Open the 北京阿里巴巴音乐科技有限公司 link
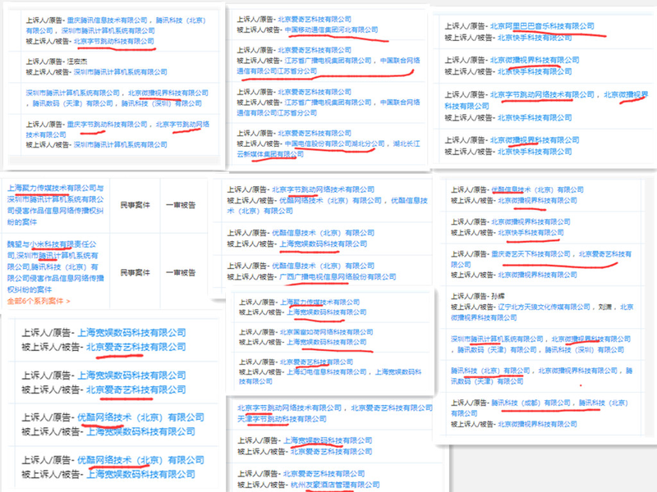 point(542,26)
